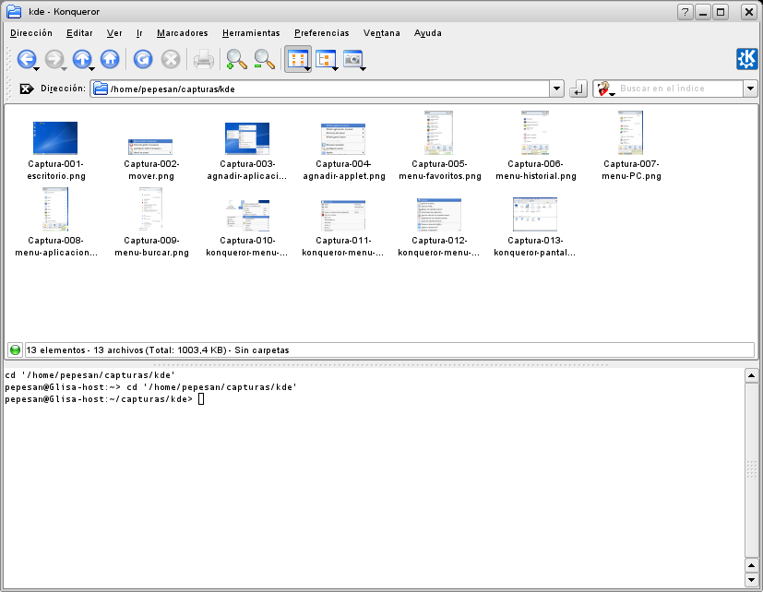Screen dimensions: 763x592
Task: Open the home folder icon
Action: (x=110, y=59)
